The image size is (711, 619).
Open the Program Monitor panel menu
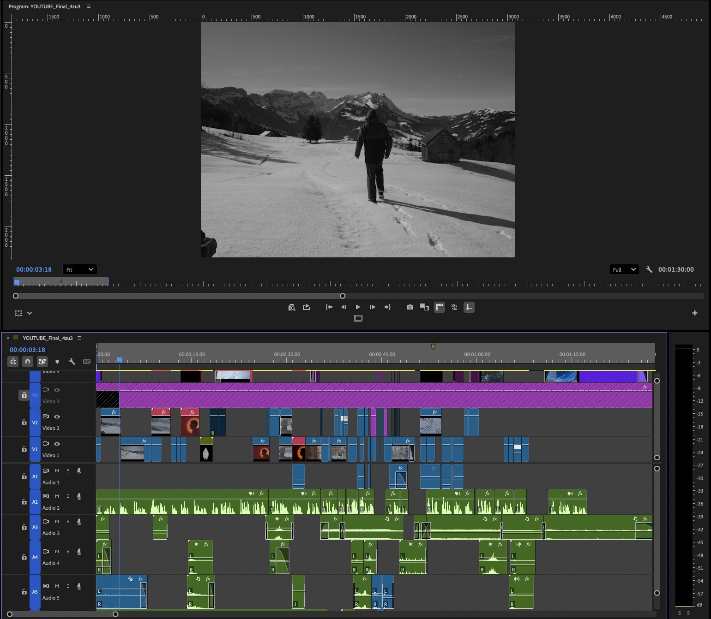(89, 6)
